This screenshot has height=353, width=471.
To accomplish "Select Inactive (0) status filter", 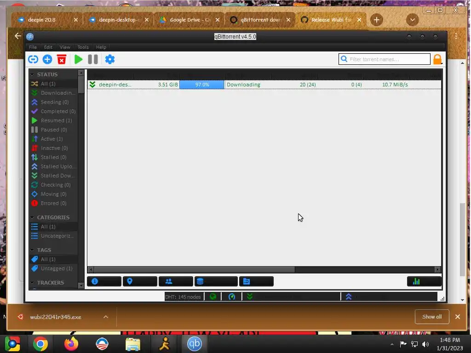I will click(53, 148).
